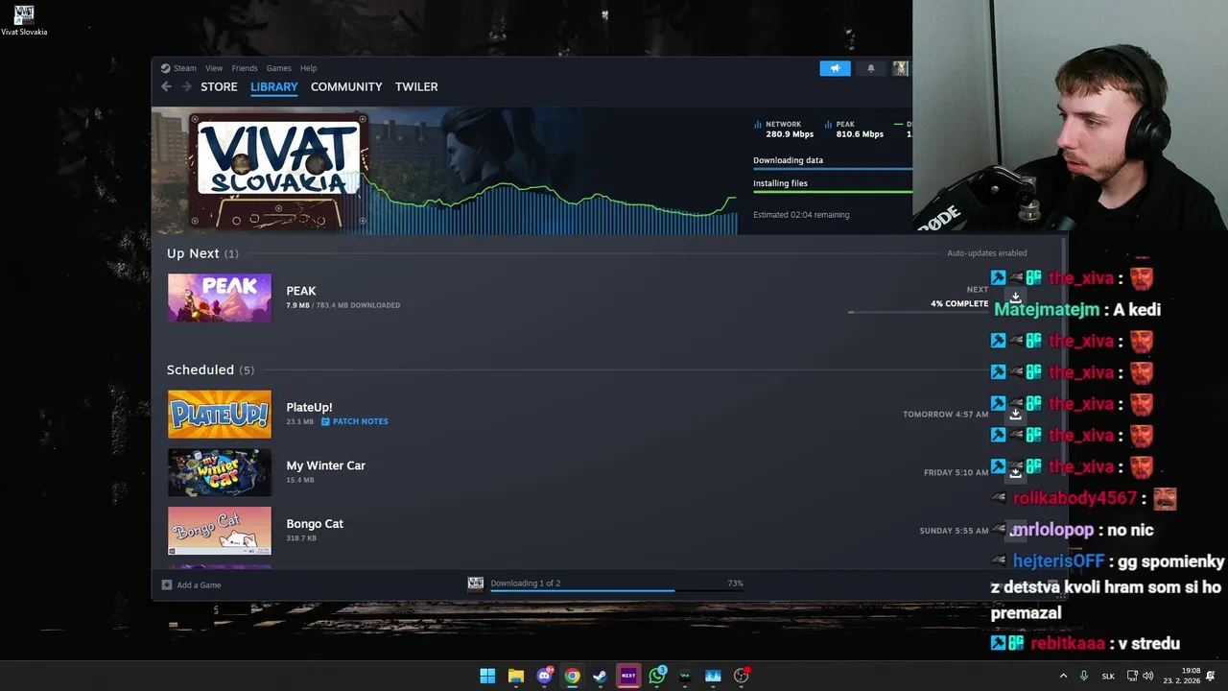The image size is (1228, 691).
Task: Open File Explorer from the taskbar
Action: pyautogui.click(x=515, y=676)
